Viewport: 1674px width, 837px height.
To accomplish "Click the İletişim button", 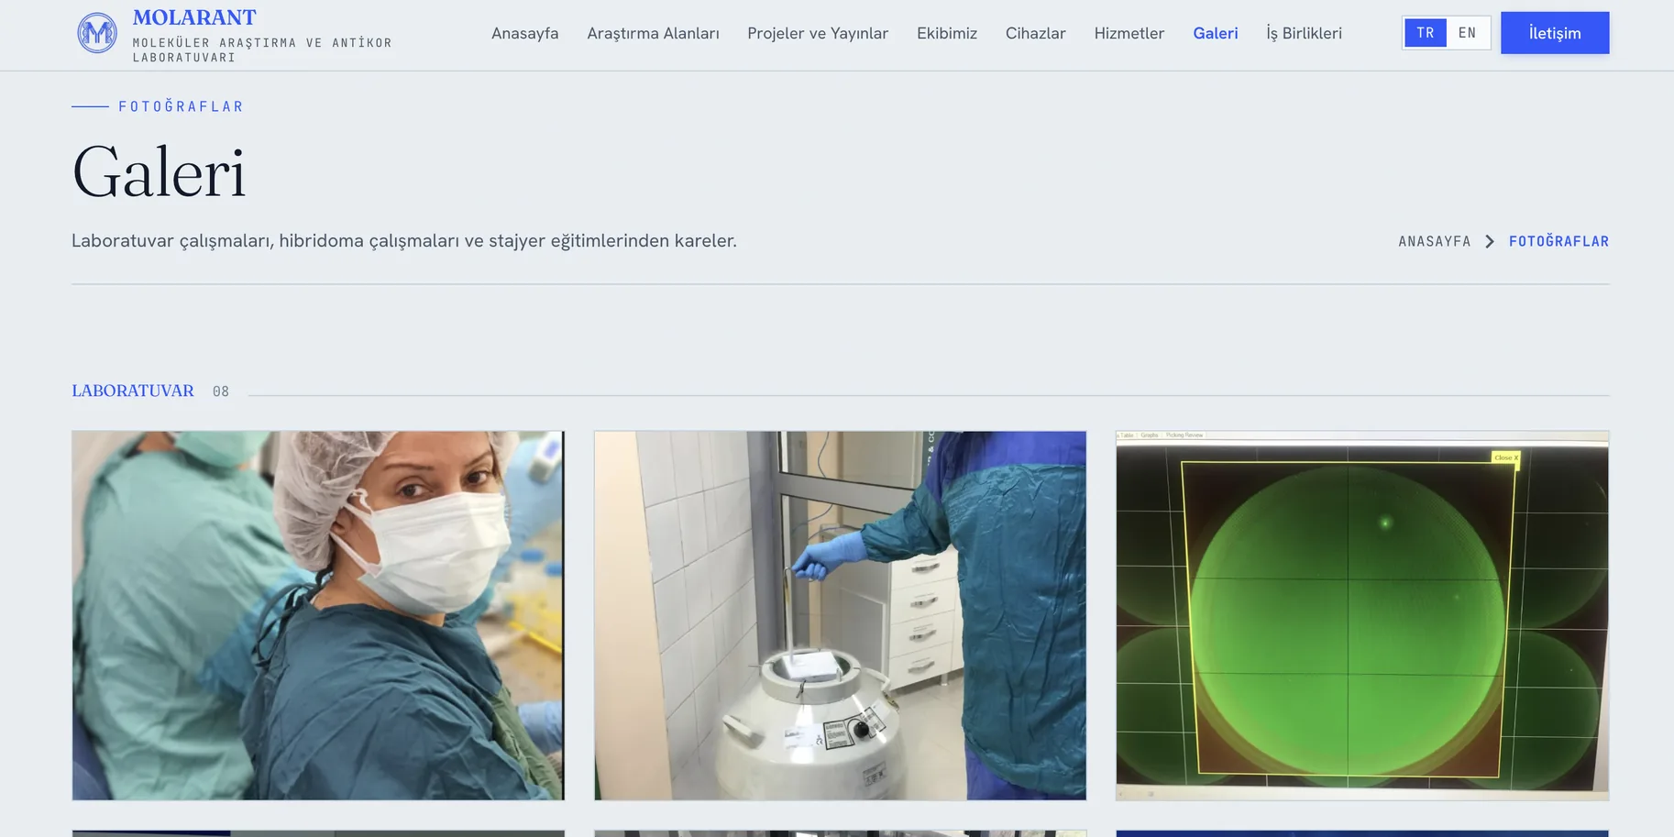I will [x=1555, y=33].
